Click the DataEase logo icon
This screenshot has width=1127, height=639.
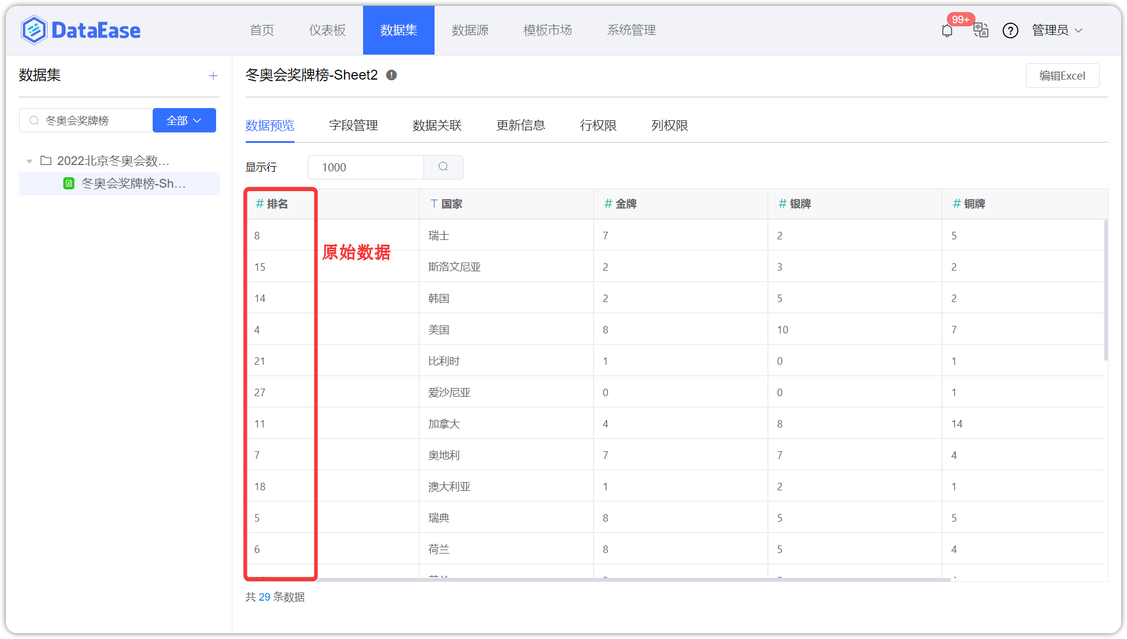[x=34, y=30]
